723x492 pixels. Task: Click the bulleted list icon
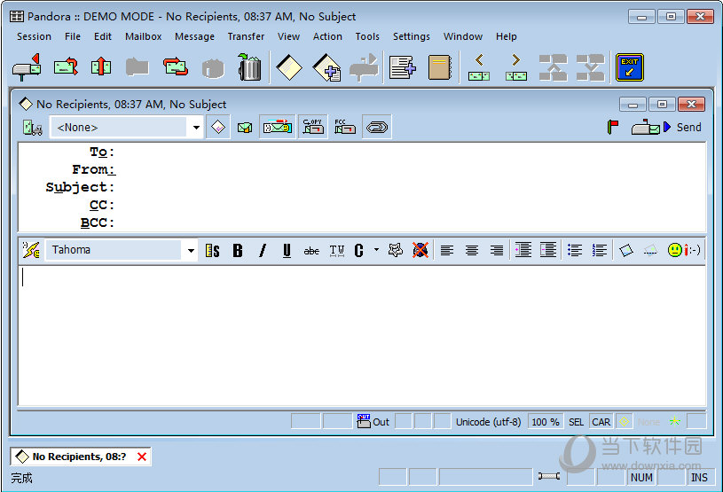click(575, 250)
